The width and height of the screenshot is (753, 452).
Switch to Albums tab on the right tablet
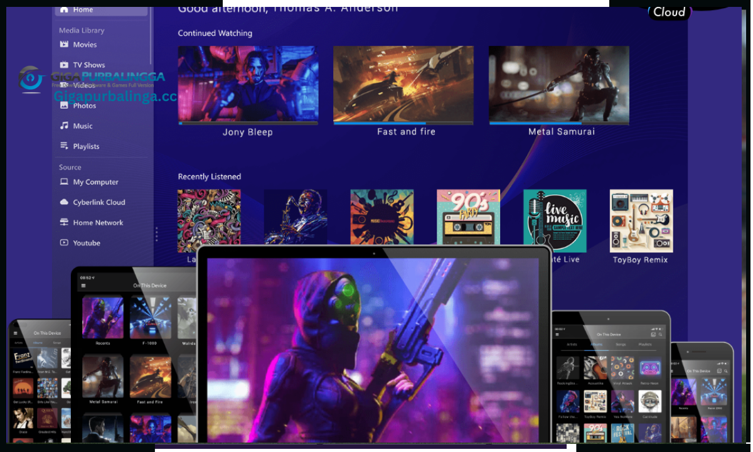tap(596, 344)
